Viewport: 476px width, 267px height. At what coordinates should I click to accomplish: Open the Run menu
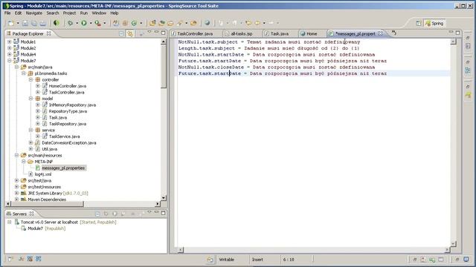[84, 13]
